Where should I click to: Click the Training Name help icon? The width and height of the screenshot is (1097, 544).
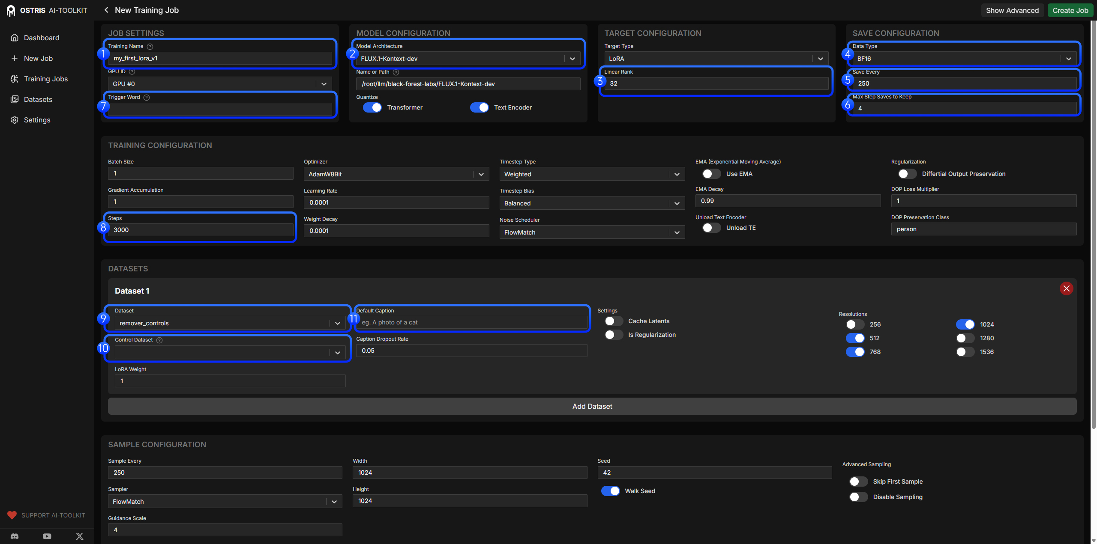coord(150,46)
